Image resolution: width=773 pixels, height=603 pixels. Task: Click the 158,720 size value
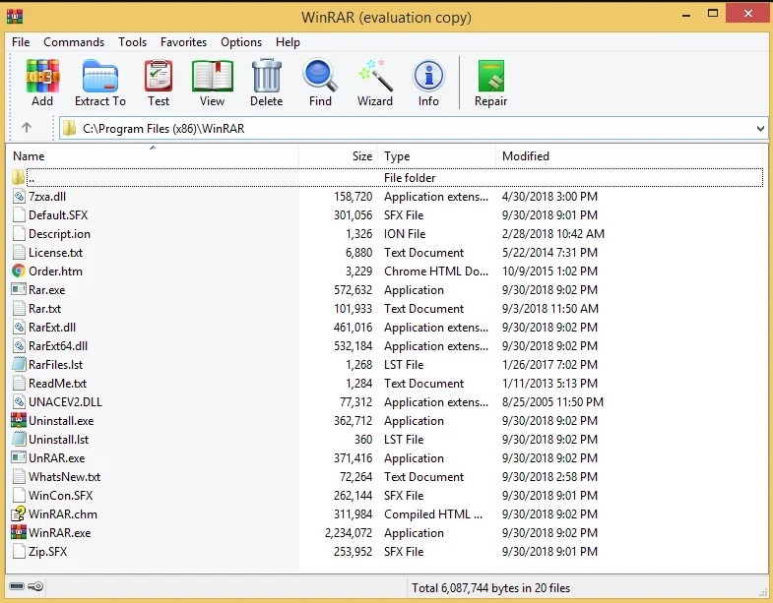(x=353, y=197)
